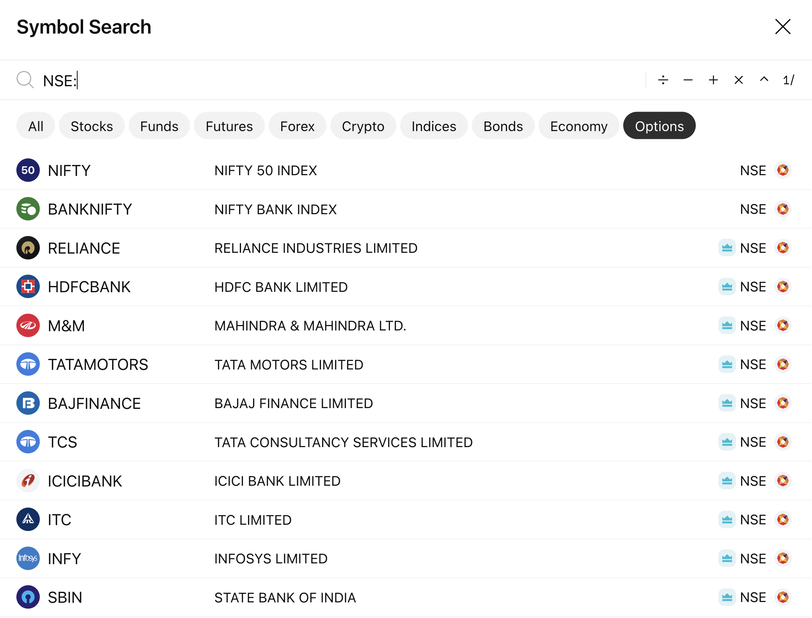
Task: Click the RELIANCE row options chain icon
Action: (x=727, y=248)
